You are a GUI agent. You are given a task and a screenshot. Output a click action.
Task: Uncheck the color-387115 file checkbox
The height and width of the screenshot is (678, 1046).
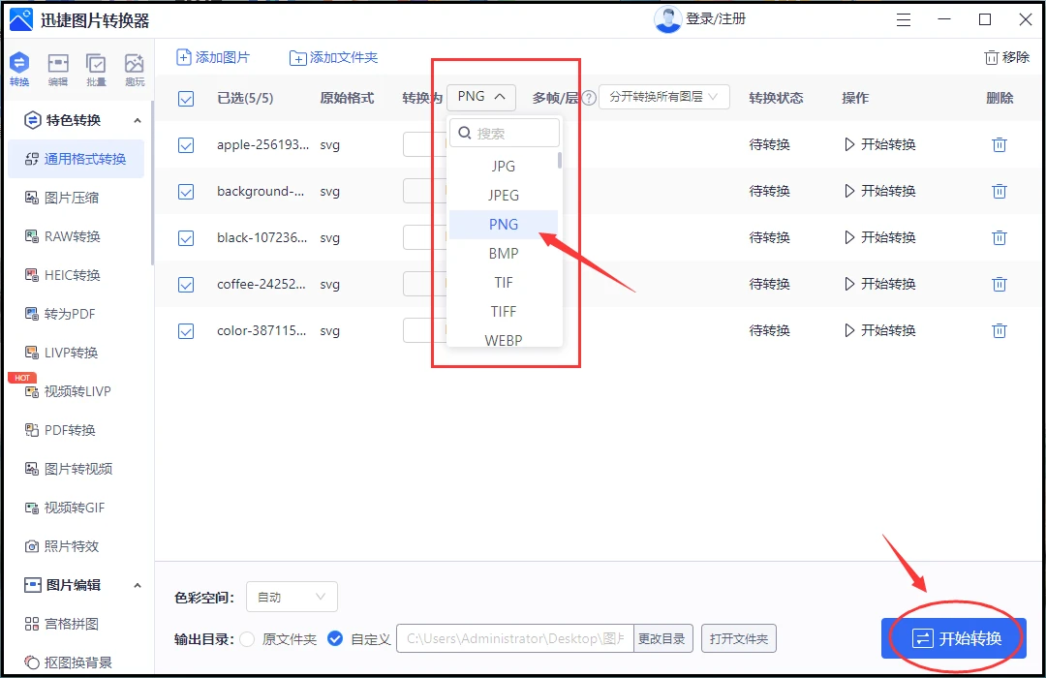click(186, 331)
